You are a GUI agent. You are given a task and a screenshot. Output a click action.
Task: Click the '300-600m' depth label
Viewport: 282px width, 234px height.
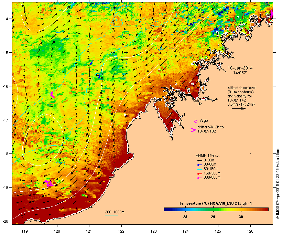click(x=212, y=178)
